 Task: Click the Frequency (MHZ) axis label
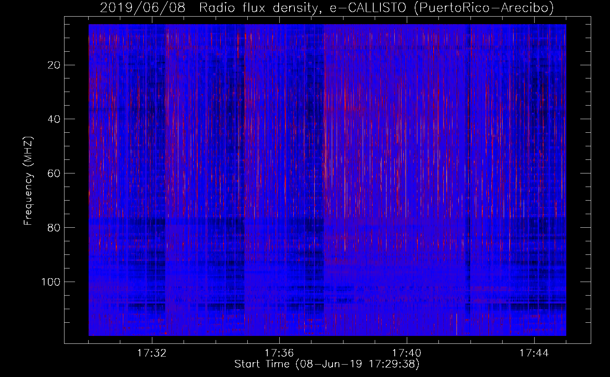pyautogui.click(x=28, y=181)
